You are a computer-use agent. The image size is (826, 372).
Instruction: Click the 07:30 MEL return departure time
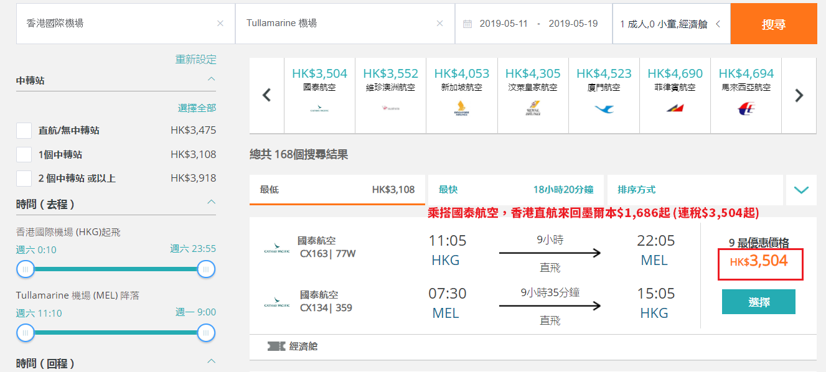447,294
